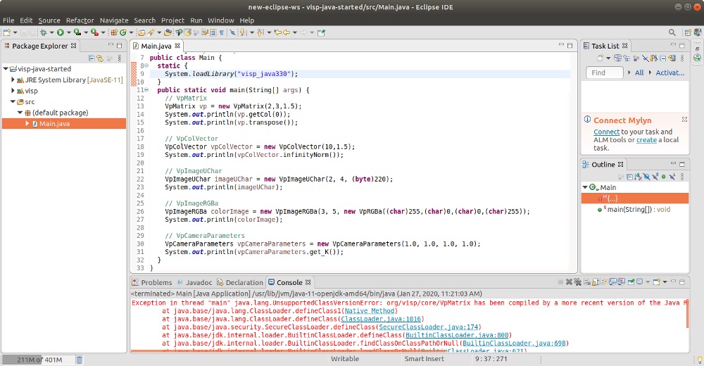Toggle Link with Editor in Package Explorer
The image size is (704, 366).
(100, 58)
